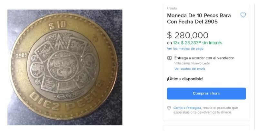
Task: Click the protected purchase description text
Action: tap(206, 110)
